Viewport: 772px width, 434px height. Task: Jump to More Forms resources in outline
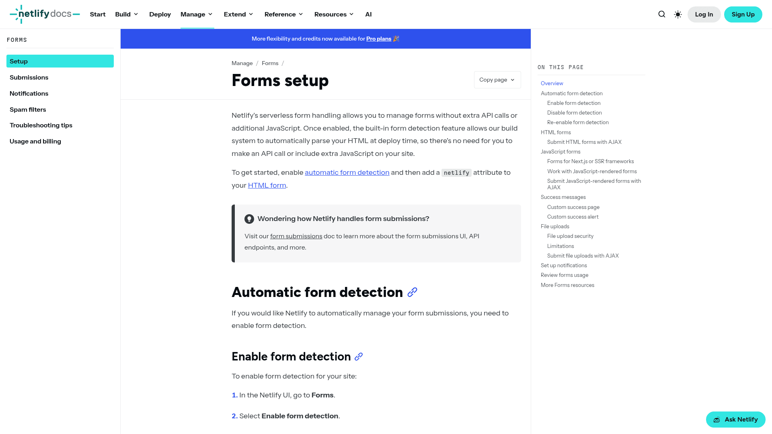(567, 285)
